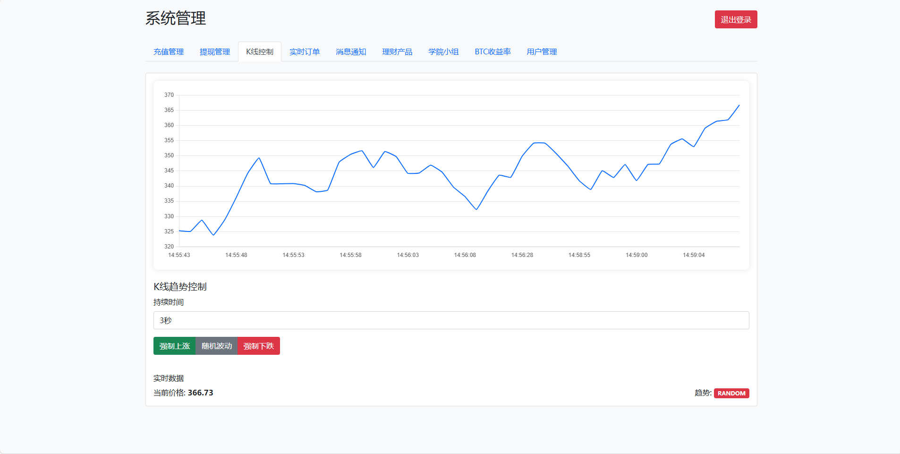
Task: Go to the 实时订单 tab
Action: click(x=305, y=52)
